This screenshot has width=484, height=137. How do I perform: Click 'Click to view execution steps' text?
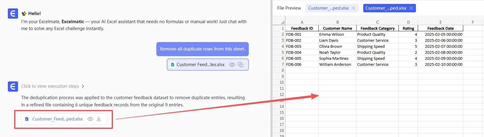click(50, 86)
